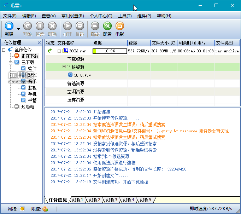Click the 10.0.*.* connection resource icon
Screen dimensions: 241x214
(x=70, y=75)
